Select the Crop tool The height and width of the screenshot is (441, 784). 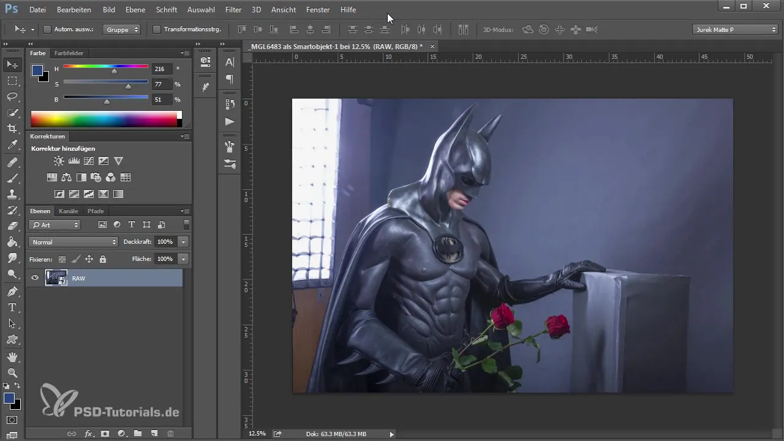click(12, 129)
